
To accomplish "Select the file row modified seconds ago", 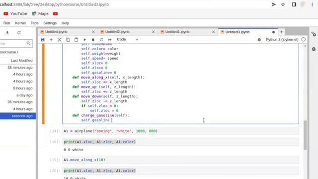I will point(18,116).
